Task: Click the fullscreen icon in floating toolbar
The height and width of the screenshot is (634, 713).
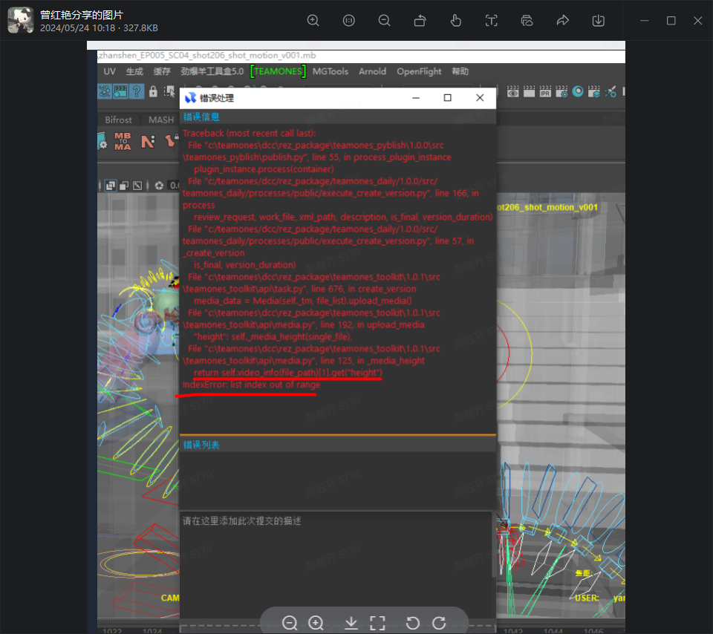Action: [377, 623]
